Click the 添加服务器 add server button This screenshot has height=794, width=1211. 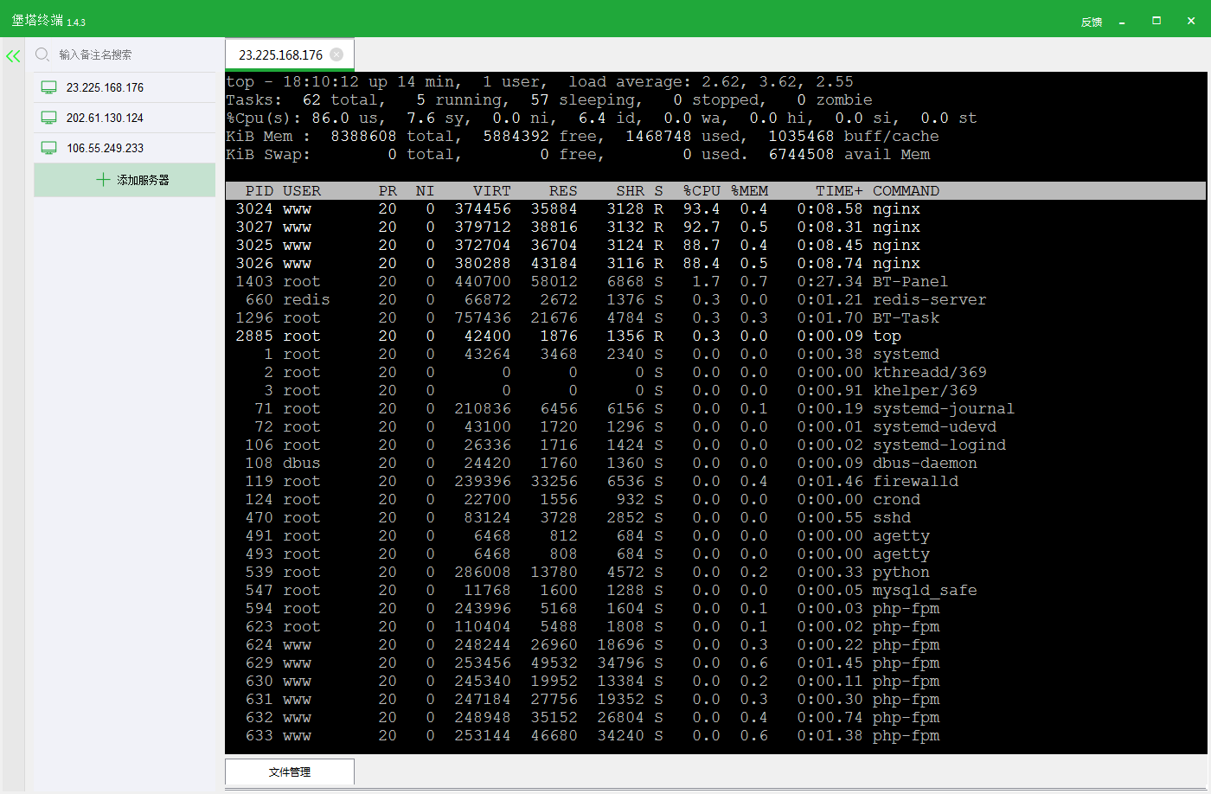(125, 180)
